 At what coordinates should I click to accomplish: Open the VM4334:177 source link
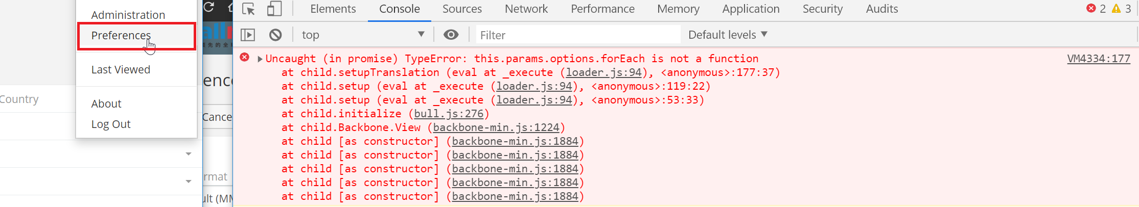pyautogui.click(x=1098, y=59)
